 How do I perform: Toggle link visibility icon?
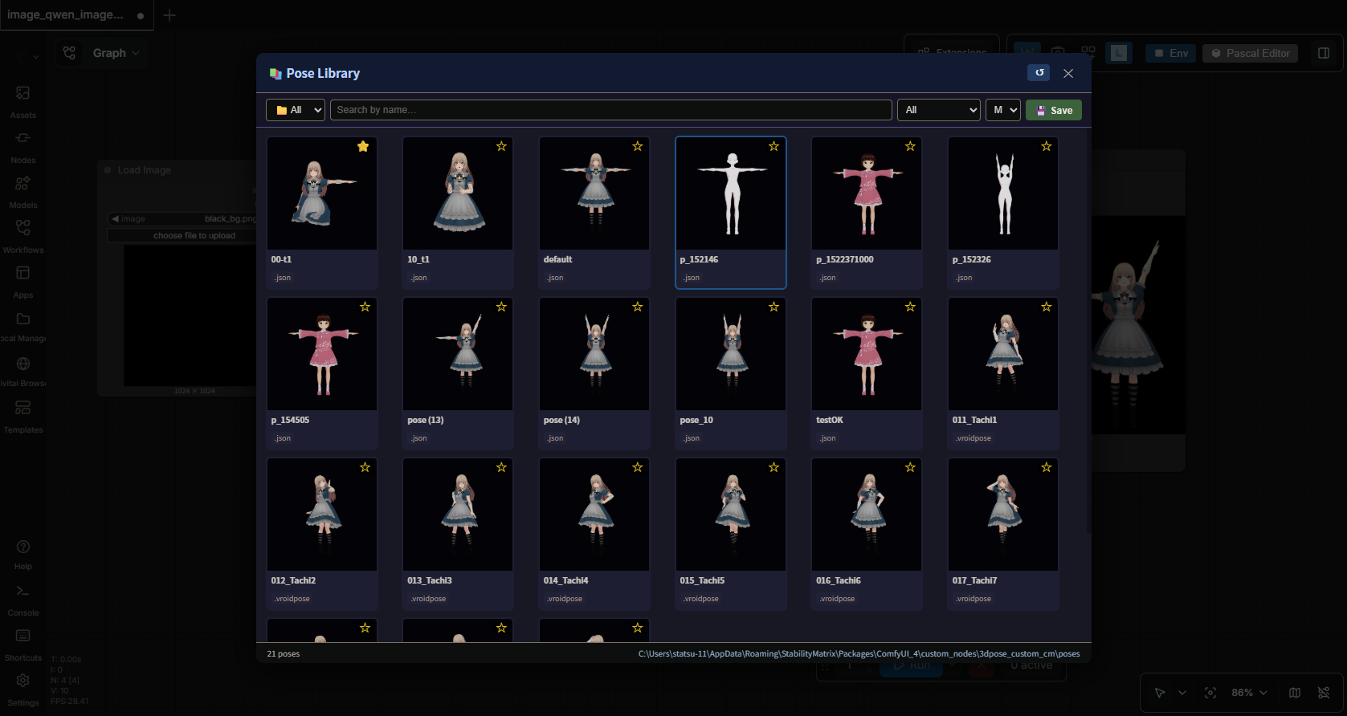(x=1324, y=693)
